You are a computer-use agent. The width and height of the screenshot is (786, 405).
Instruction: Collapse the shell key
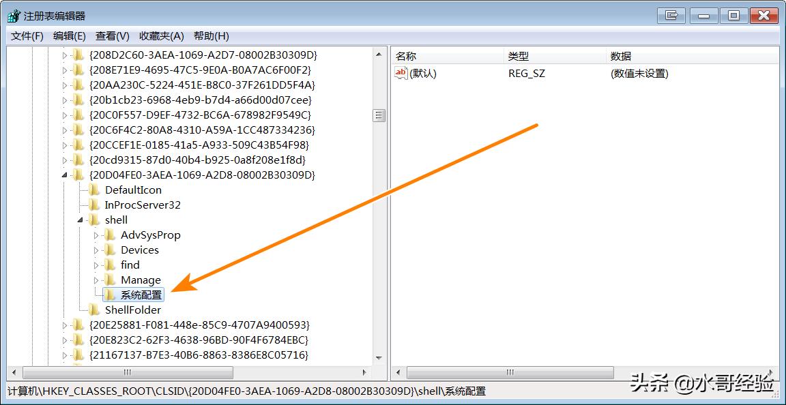pos(81,220)
